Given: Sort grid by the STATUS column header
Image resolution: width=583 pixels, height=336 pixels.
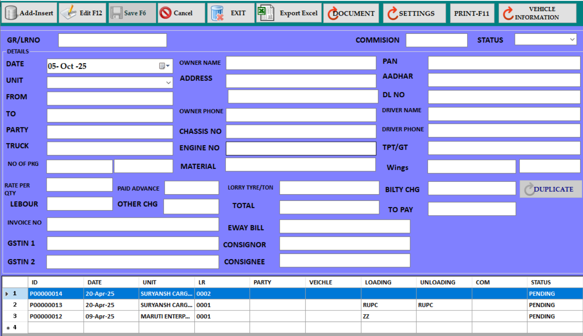Looking at the screenshot, I should pos(554,282).
